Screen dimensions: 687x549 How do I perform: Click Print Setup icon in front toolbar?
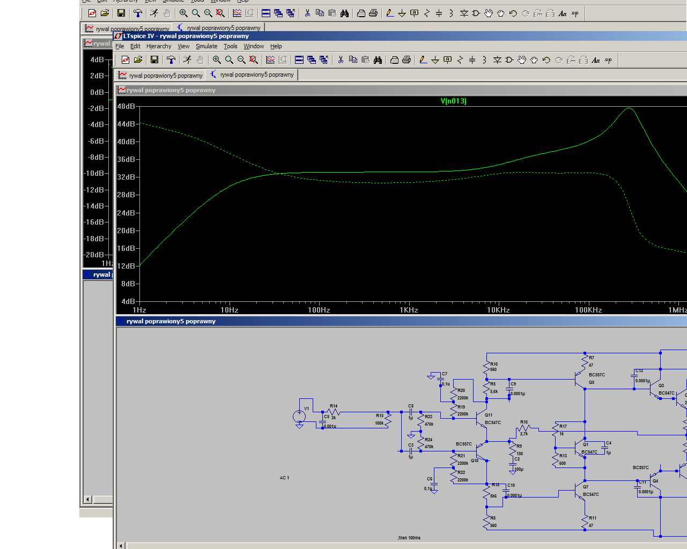point(394,60)
